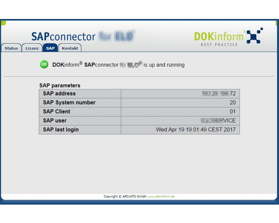Click the Copyright ARIVATO GmbH text
The height and width of the screenshot is (223, 279).
point(125,196)
